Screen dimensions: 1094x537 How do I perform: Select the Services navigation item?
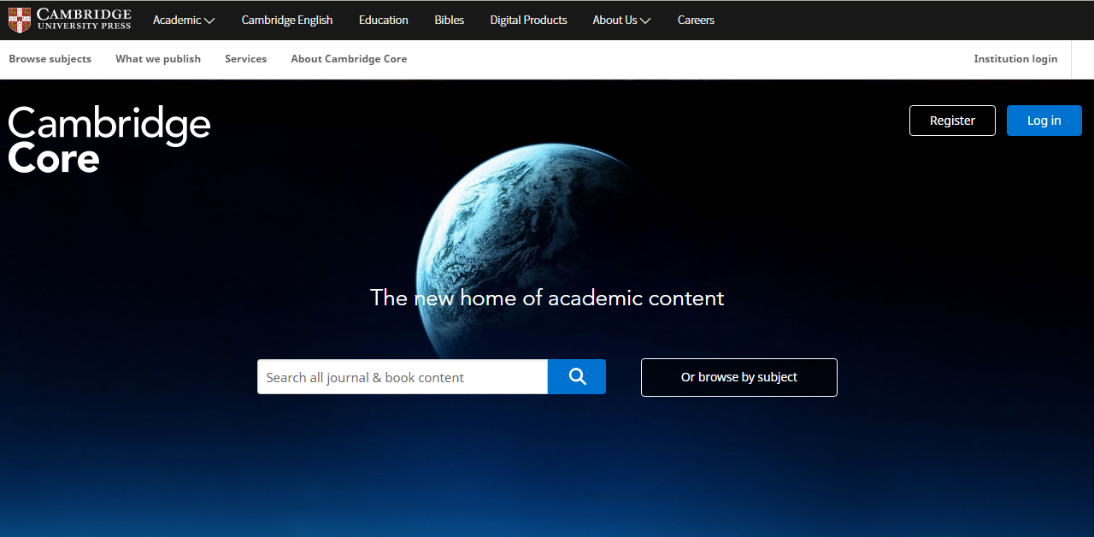pos(245,59)
